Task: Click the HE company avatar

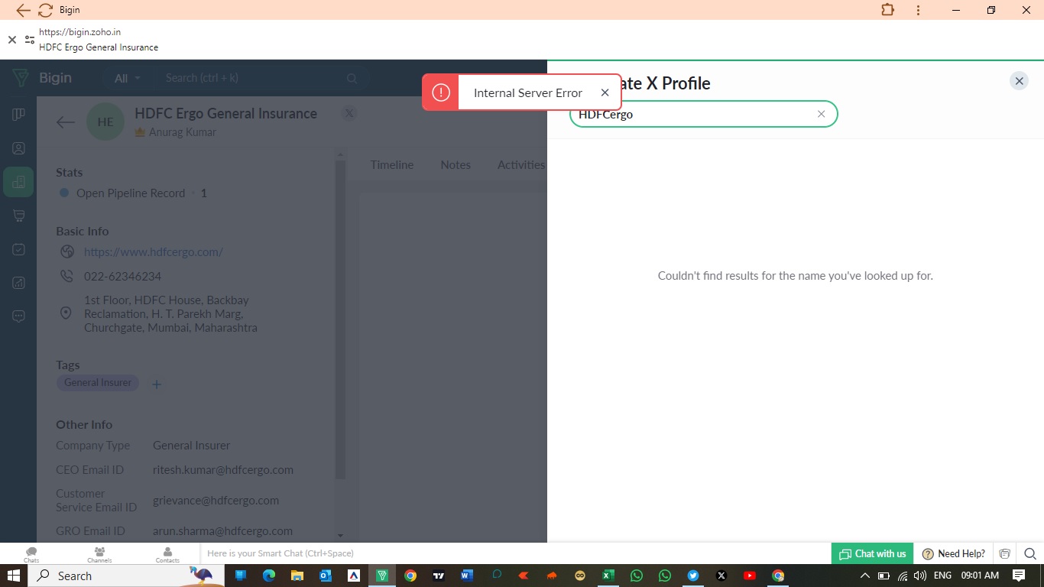Action: click(x=105, y=122)
